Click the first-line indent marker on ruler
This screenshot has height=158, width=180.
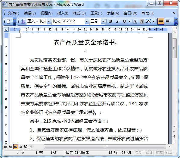29,28
